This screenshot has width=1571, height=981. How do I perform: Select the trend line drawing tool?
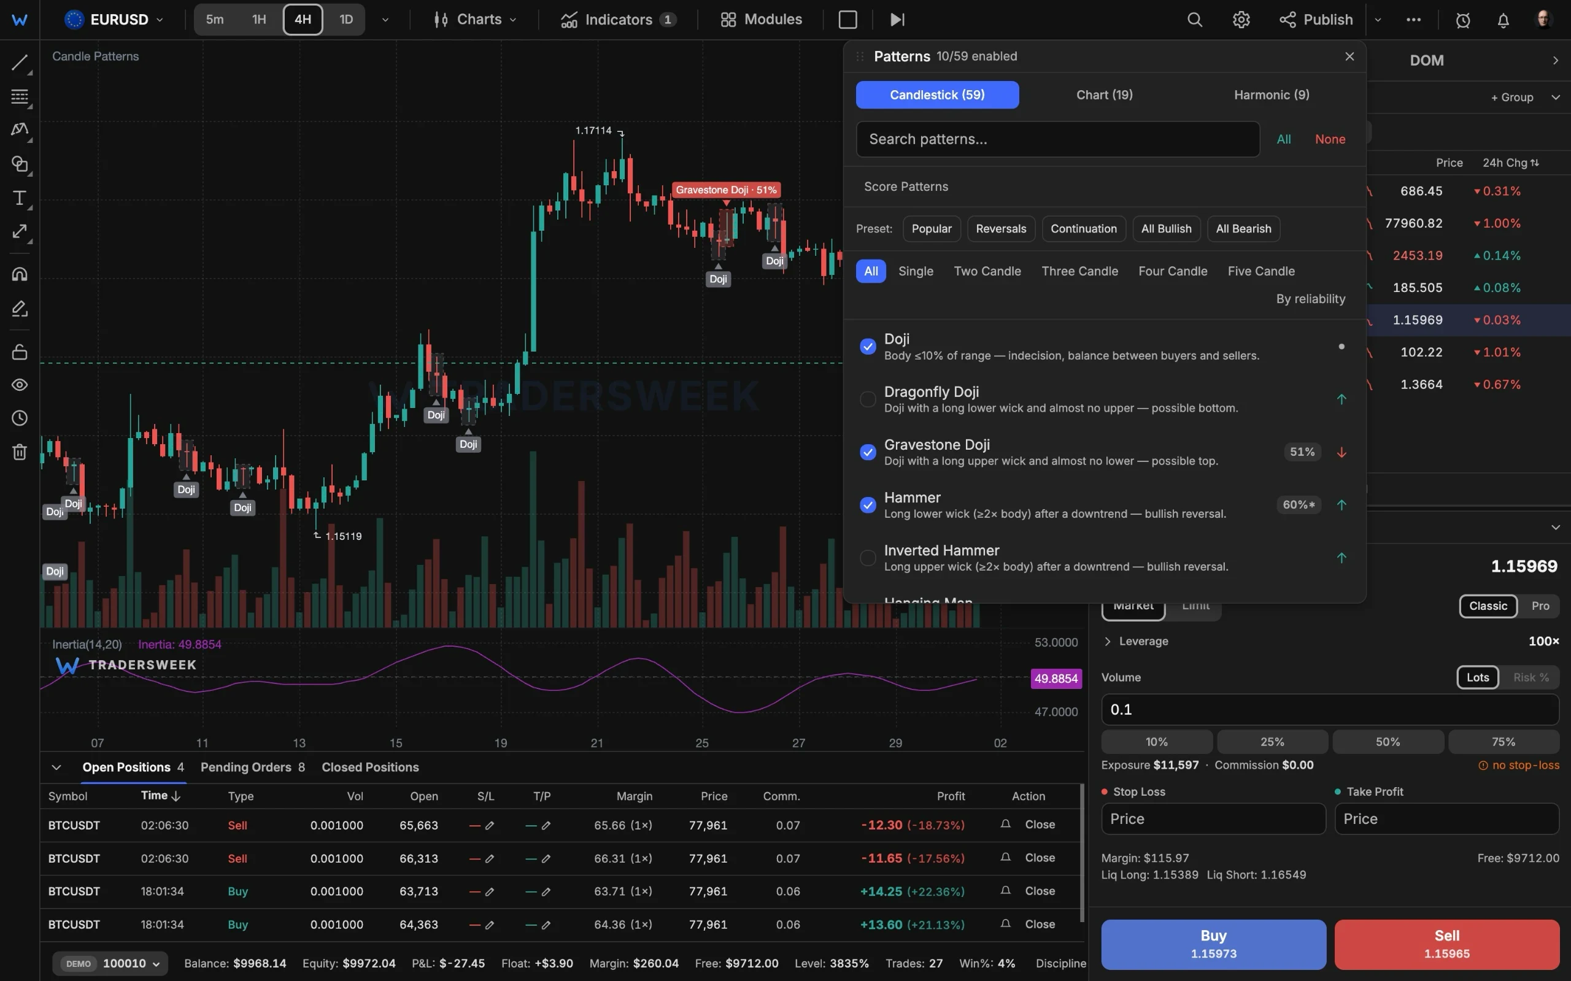pyautogui.click(x=20, y=63)
